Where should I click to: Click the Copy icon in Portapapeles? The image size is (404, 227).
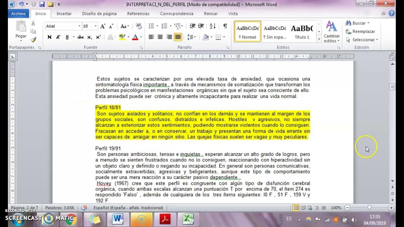(33, 32)
